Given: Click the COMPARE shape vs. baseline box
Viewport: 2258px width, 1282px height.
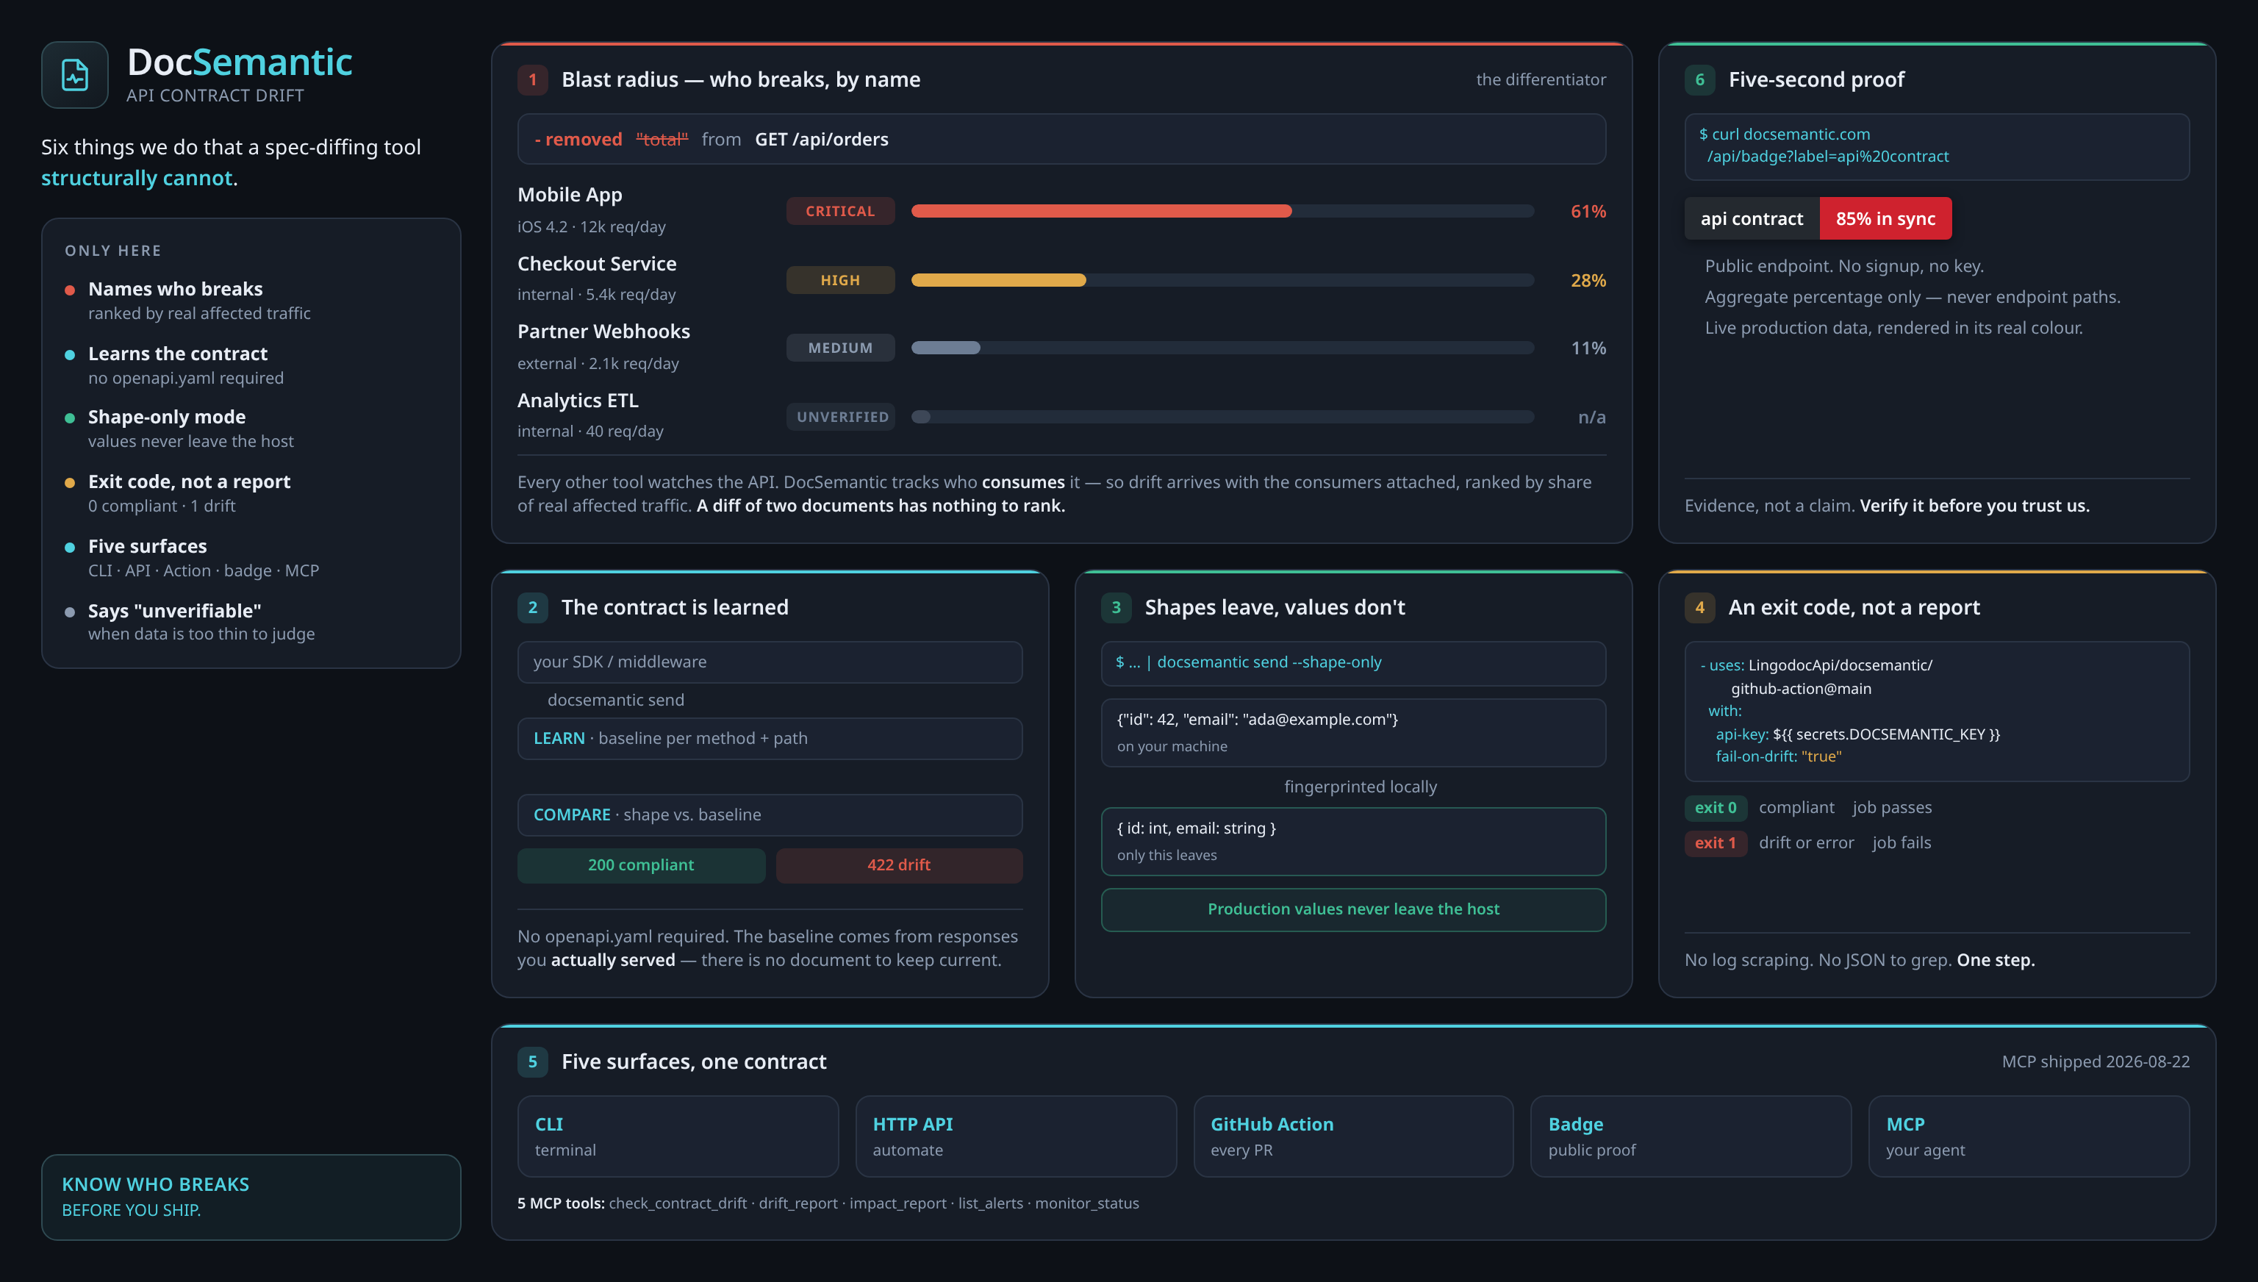Looking at the screenshot, I should click(x=770, y=814).
